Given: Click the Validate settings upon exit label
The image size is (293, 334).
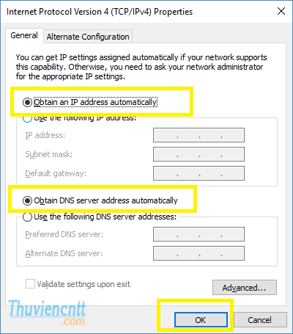Looking at the screenshot, I should [x=84, y=284].
